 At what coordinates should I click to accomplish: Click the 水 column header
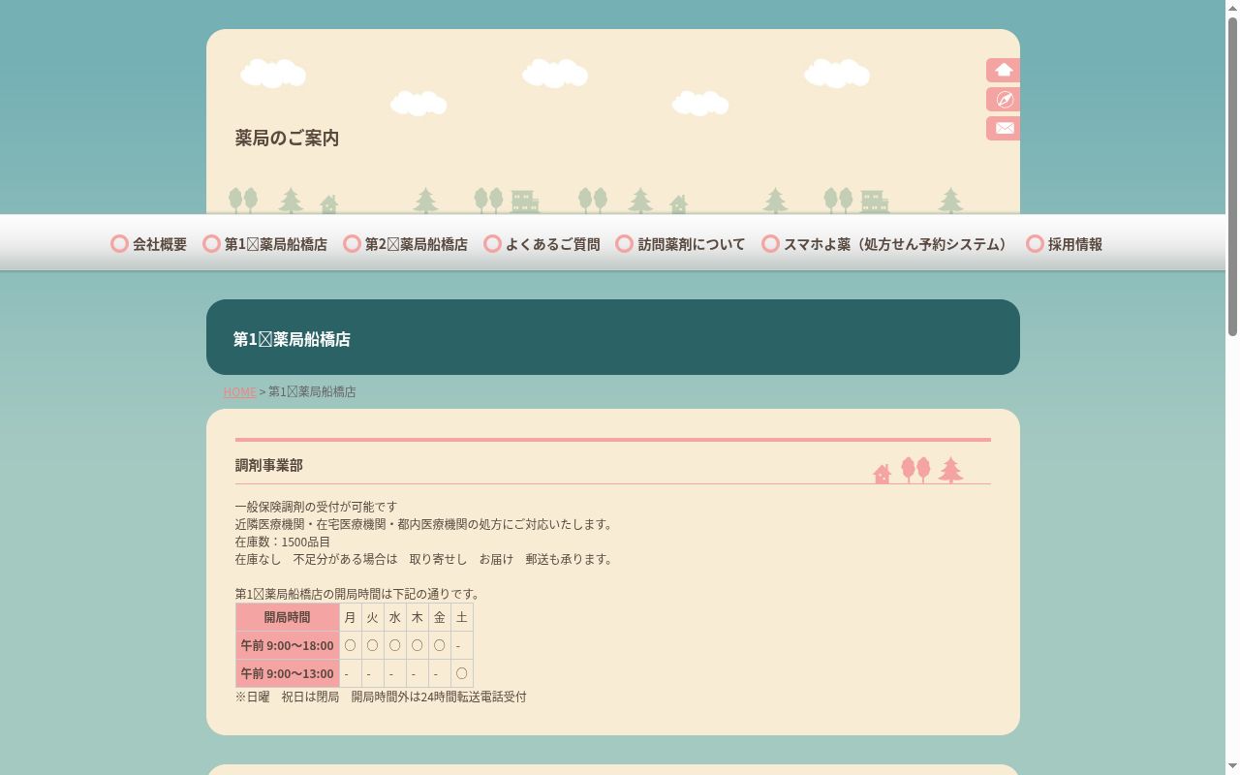[x=395, y=617]
